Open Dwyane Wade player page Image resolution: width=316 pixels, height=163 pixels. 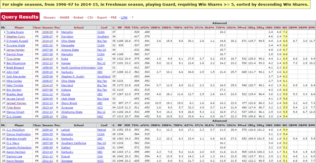(15, 45)
